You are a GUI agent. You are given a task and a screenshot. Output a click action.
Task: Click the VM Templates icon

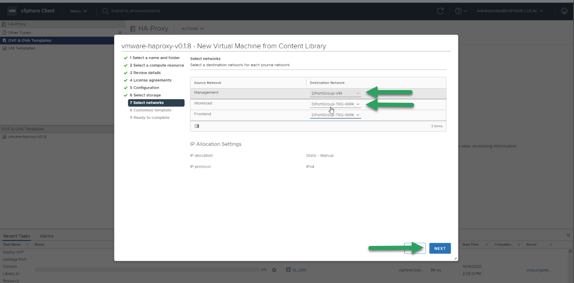tap(4, 48)
